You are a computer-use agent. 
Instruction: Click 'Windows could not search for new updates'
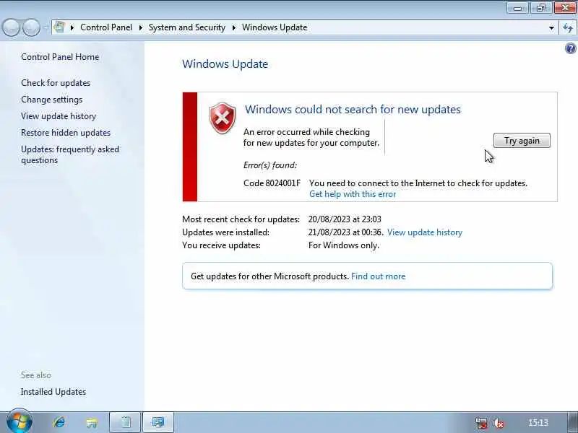(353, 110)
